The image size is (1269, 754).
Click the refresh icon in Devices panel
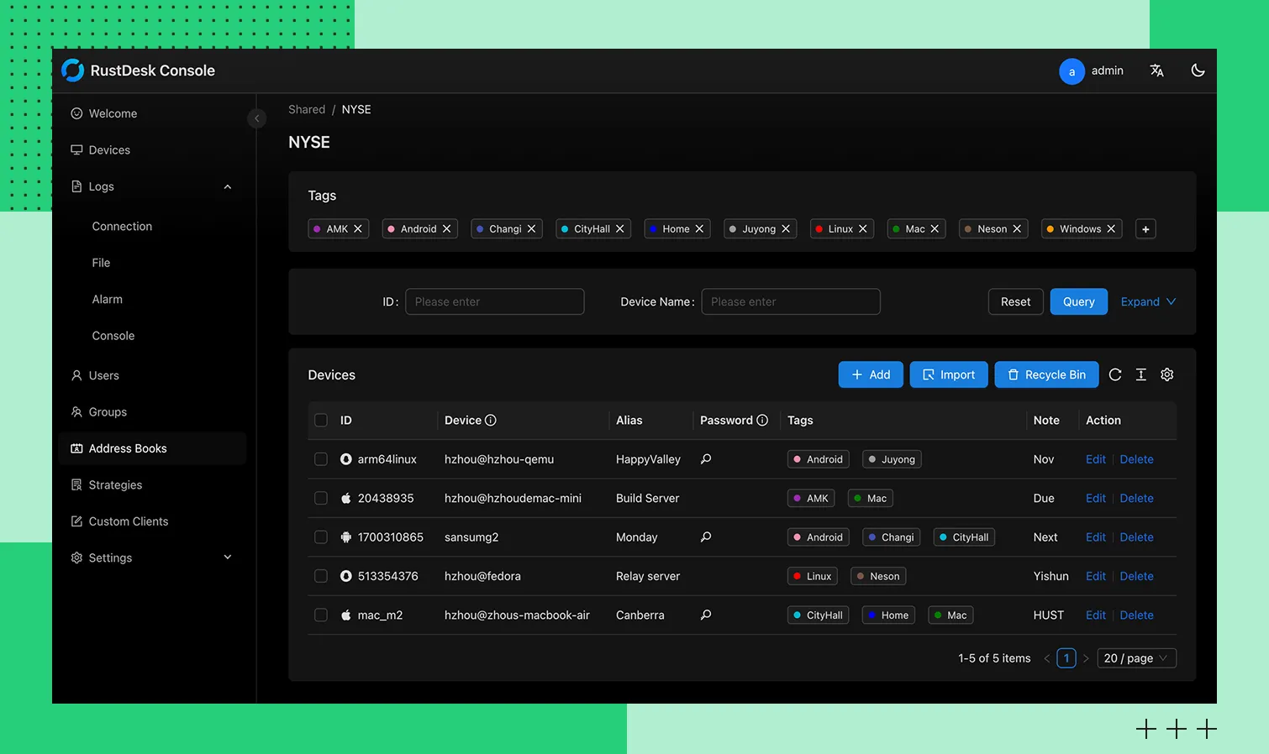click(1115, 375)
